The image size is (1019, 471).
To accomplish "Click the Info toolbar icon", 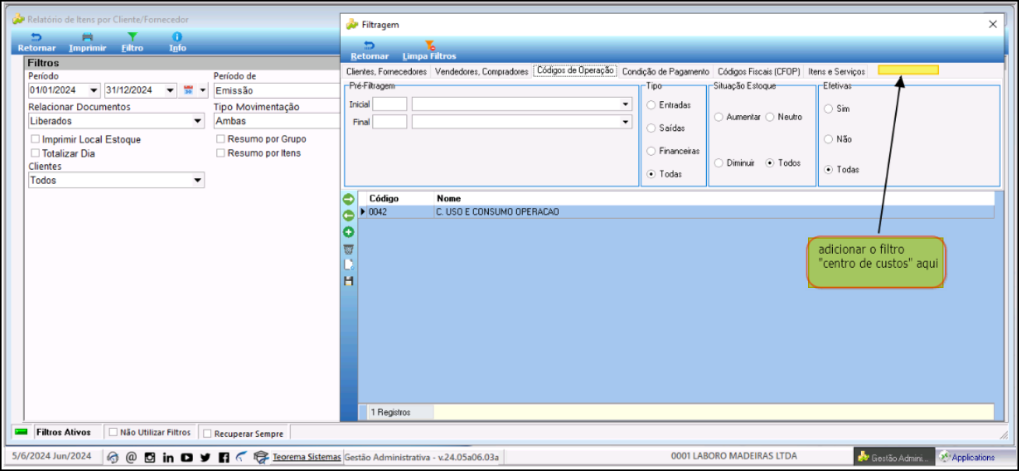I will [x=177, y=37].
